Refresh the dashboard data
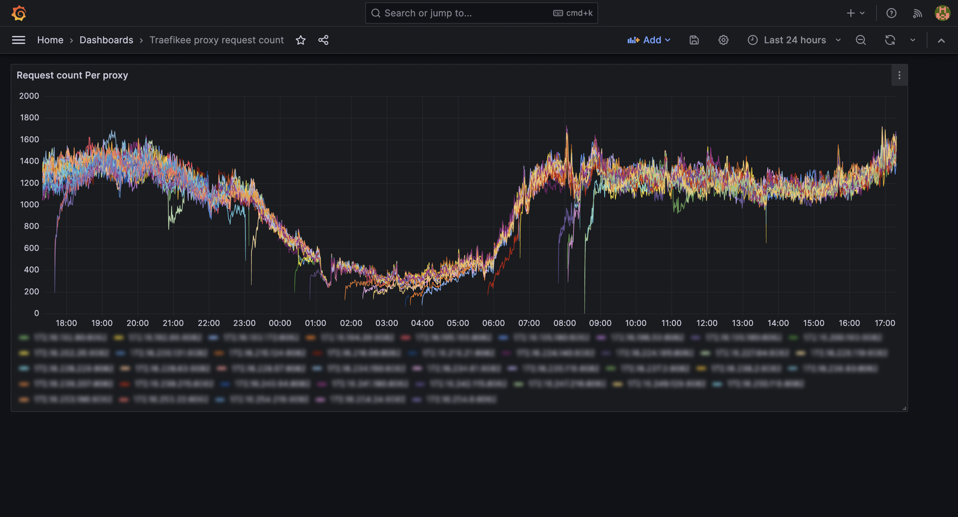958x517 pixels. pos(890,40)
